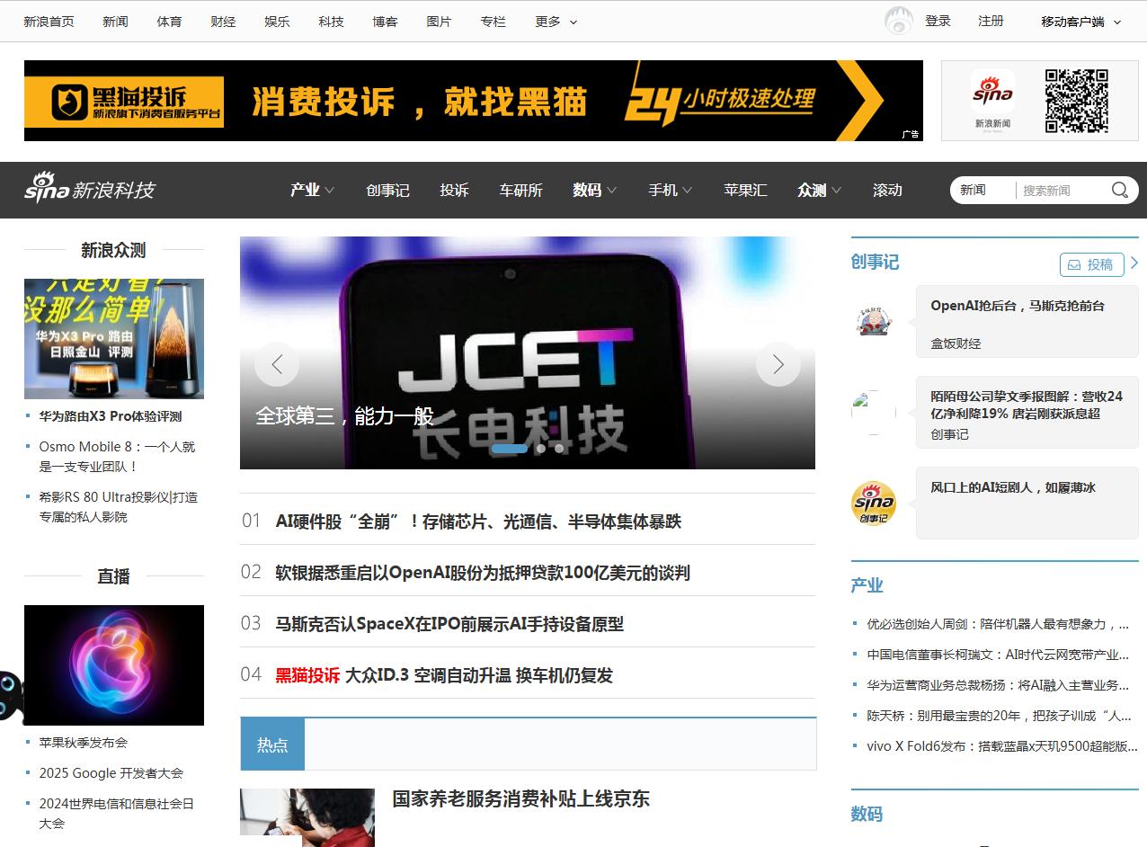This screenshot has height=847, width=1147.
Task: Open 创事记 in navigation bar
Action: tap(387, 190)
